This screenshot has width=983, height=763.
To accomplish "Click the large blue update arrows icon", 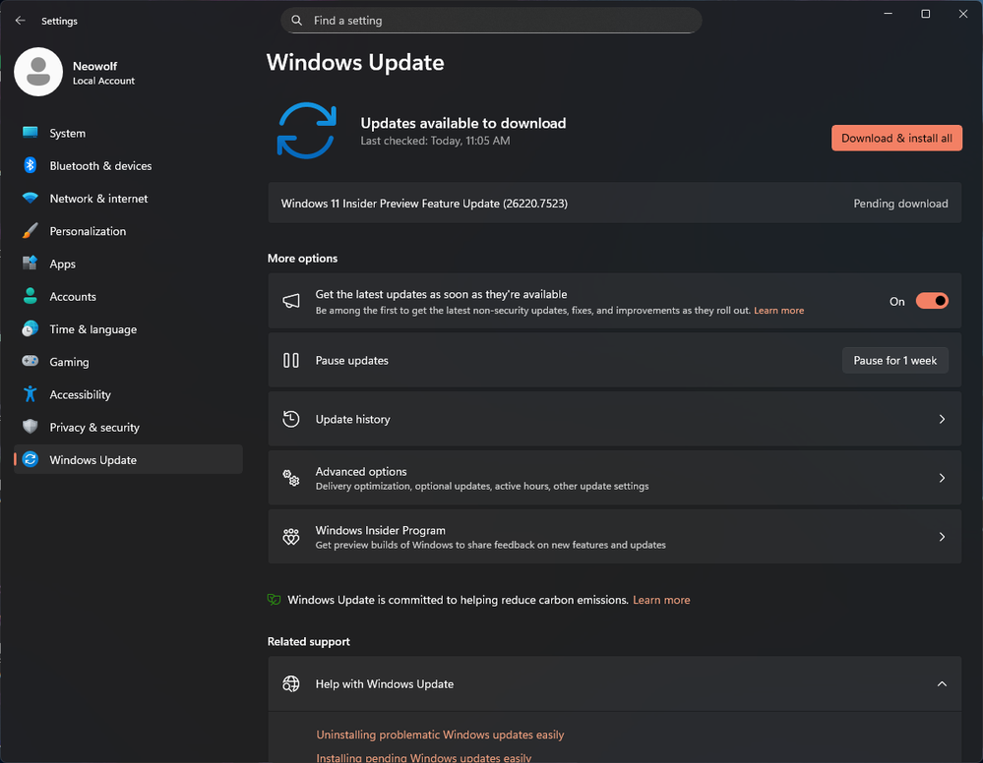I will click(x=307, y=131).
